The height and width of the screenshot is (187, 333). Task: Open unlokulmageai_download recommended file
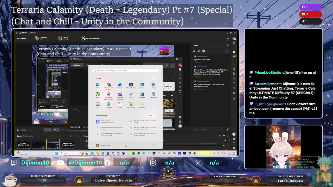coord(144,134)
